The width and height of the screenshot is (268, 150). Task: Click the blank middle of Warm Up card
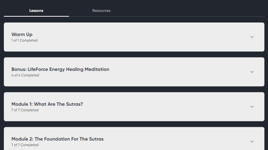point(143,37)
